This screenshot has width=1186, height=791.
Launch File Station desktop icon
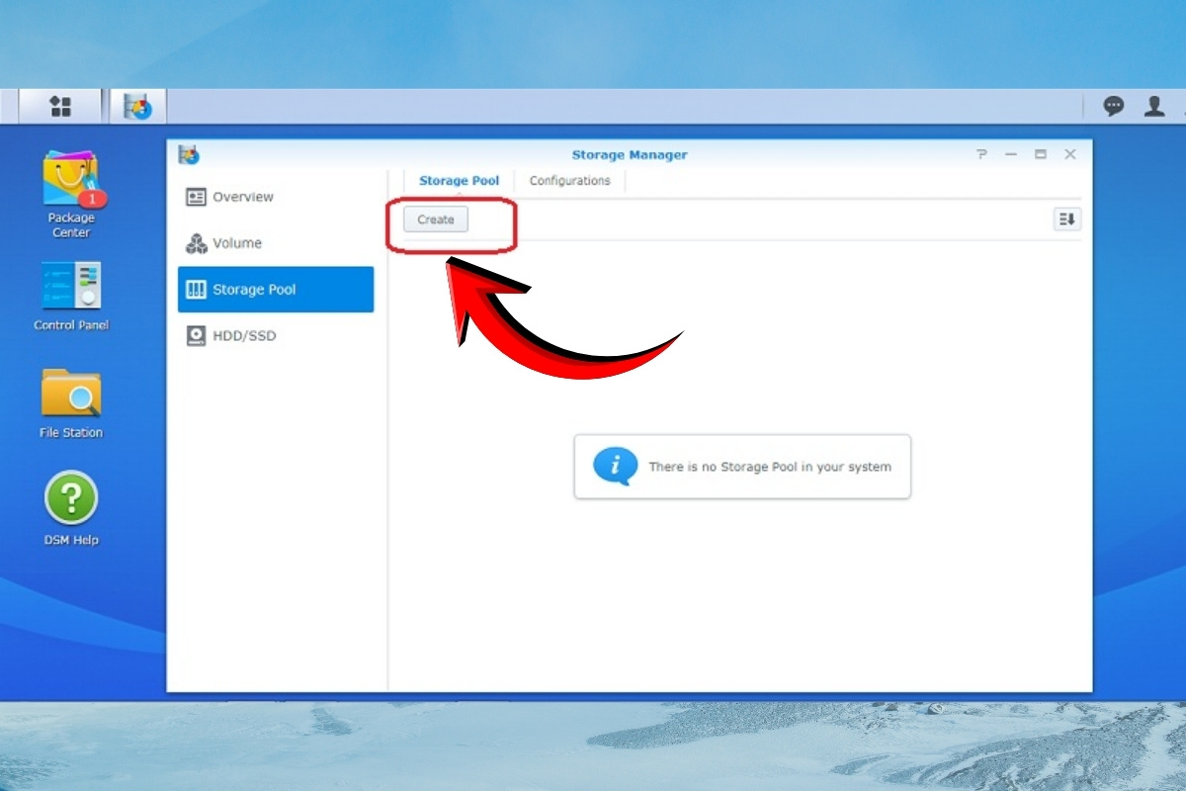[x=71, y=403]
